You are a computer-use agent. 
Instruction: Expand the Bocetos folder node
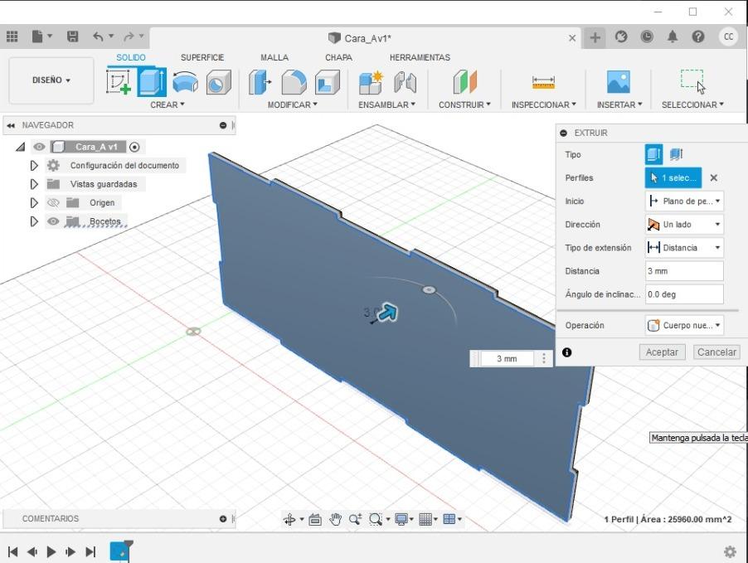click(x=34, y=221)
